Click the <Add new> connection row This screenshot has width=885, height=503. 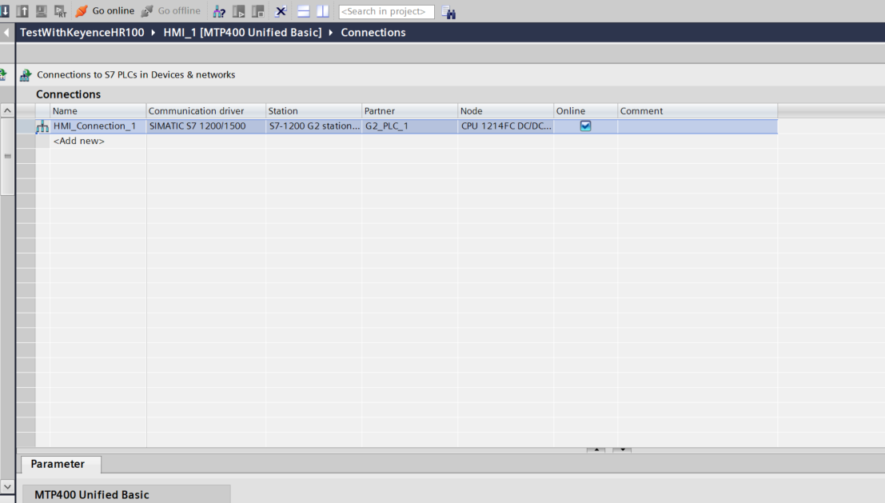[78, 141]
